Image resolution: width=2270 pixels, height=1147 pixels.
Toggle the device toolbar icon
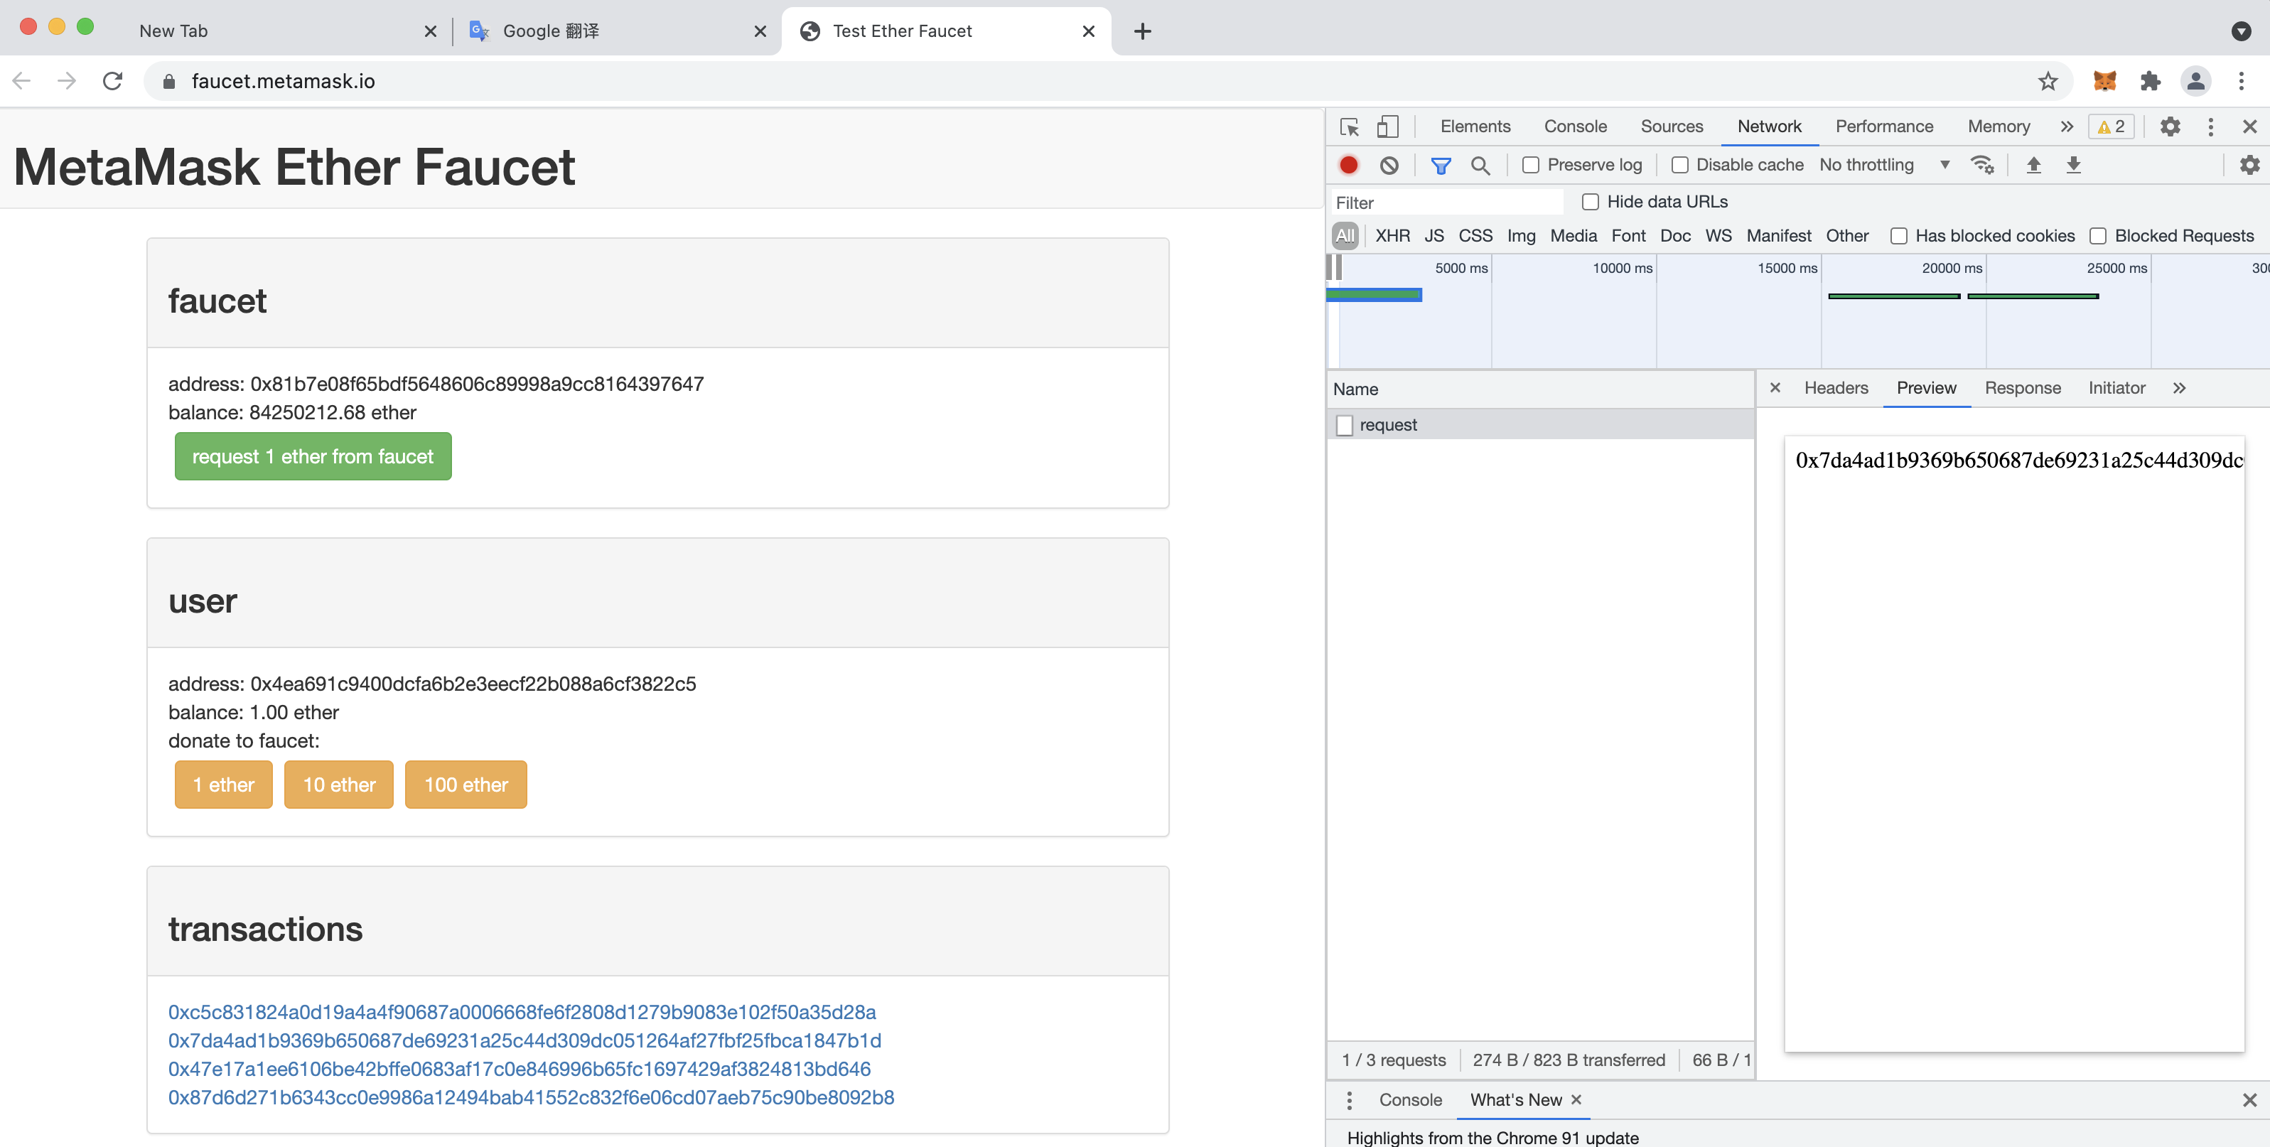(1388, 126)
